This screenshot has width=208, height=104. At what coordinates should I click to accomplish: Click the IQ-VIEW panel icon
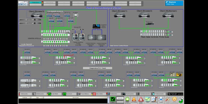(x=75, y=15)
